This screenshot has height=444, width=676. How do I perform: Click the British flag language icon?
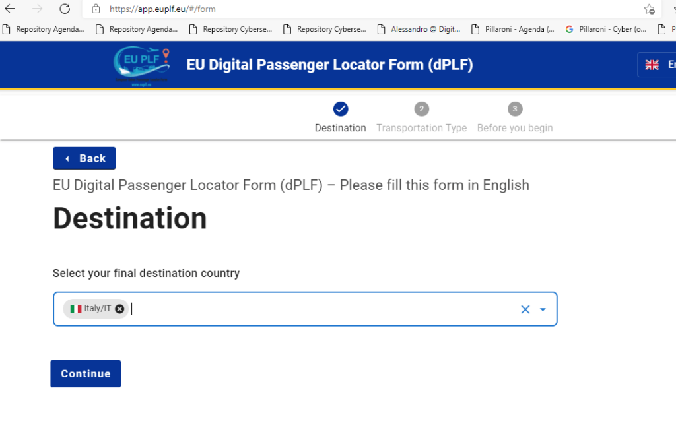point(652,64)
